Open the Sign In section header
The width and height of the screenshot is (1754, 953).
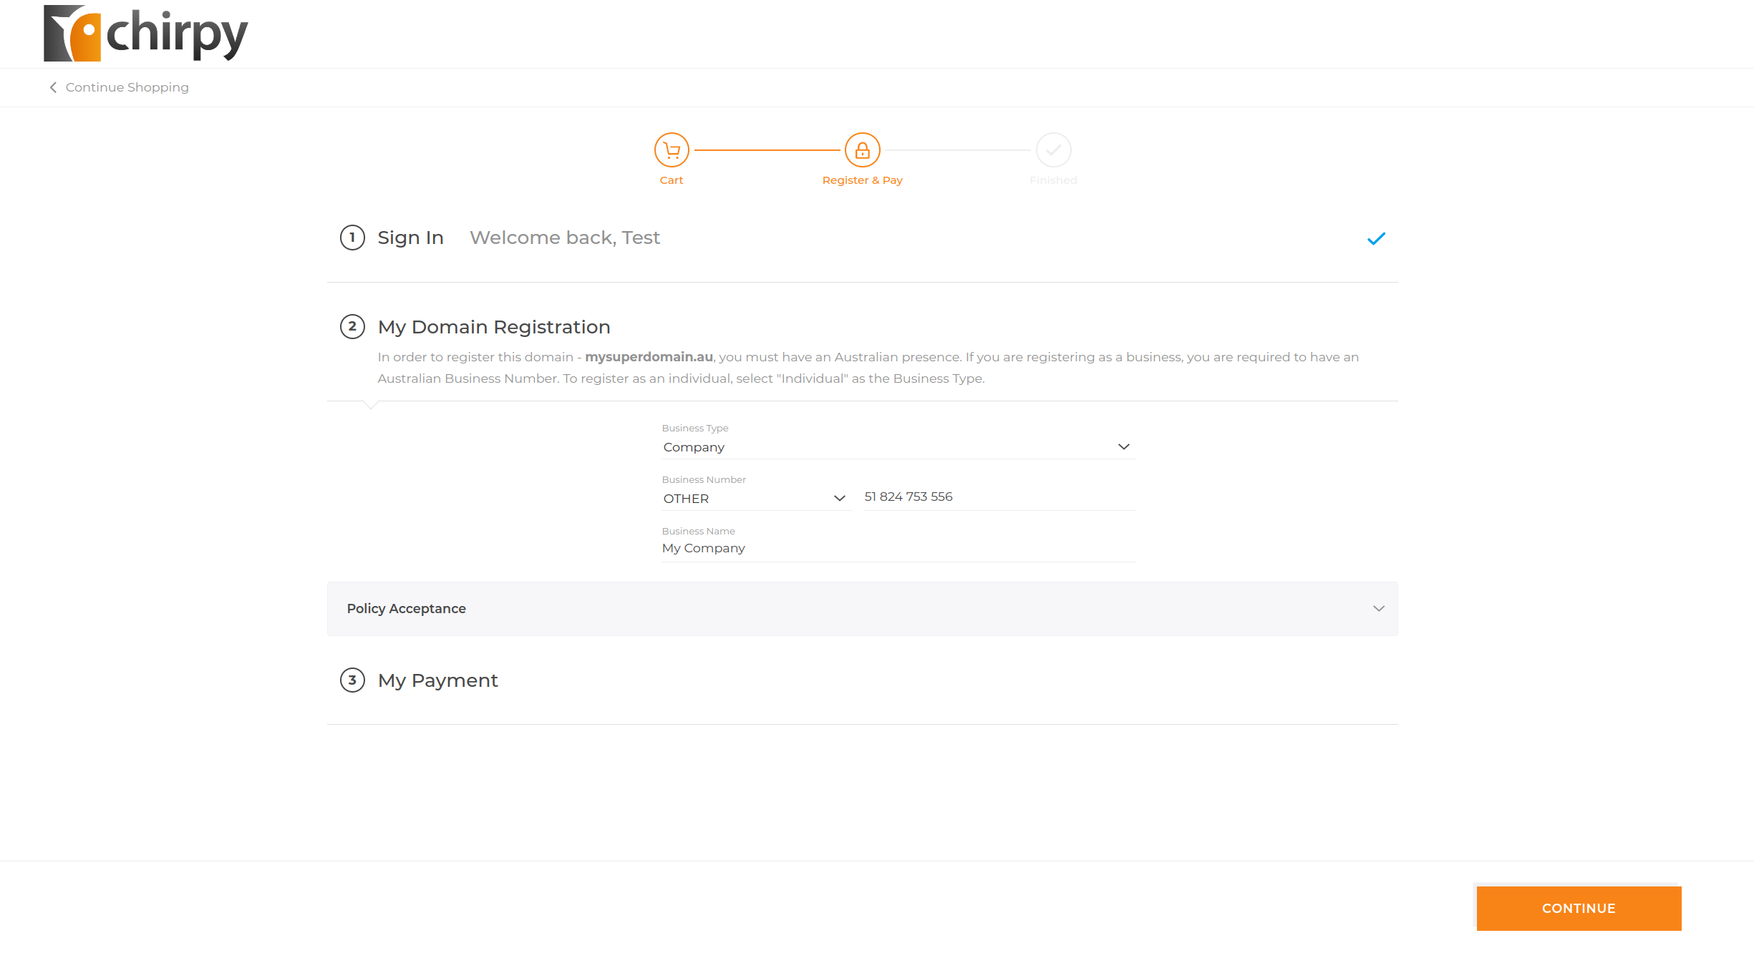411,238
